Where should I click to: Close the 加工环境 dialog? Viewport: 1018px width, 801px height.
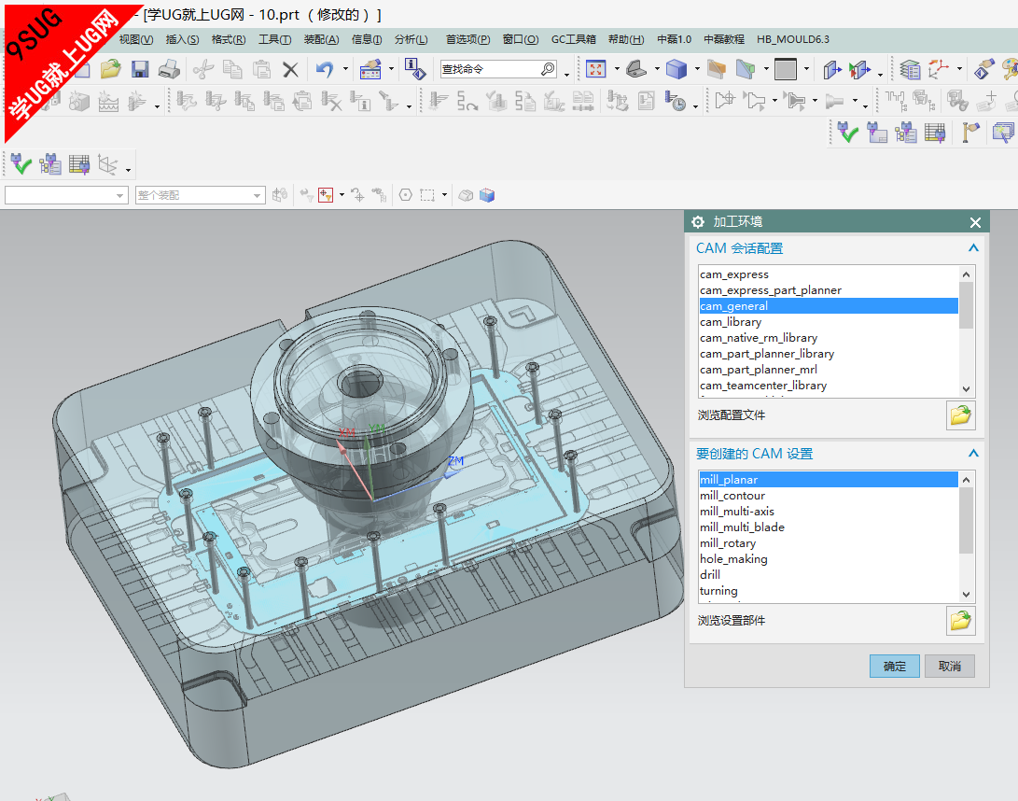(975, 222)
